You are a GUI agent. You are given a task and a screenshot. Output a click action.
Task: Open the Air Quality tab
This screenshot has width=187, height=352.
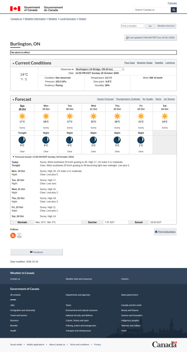148,99
